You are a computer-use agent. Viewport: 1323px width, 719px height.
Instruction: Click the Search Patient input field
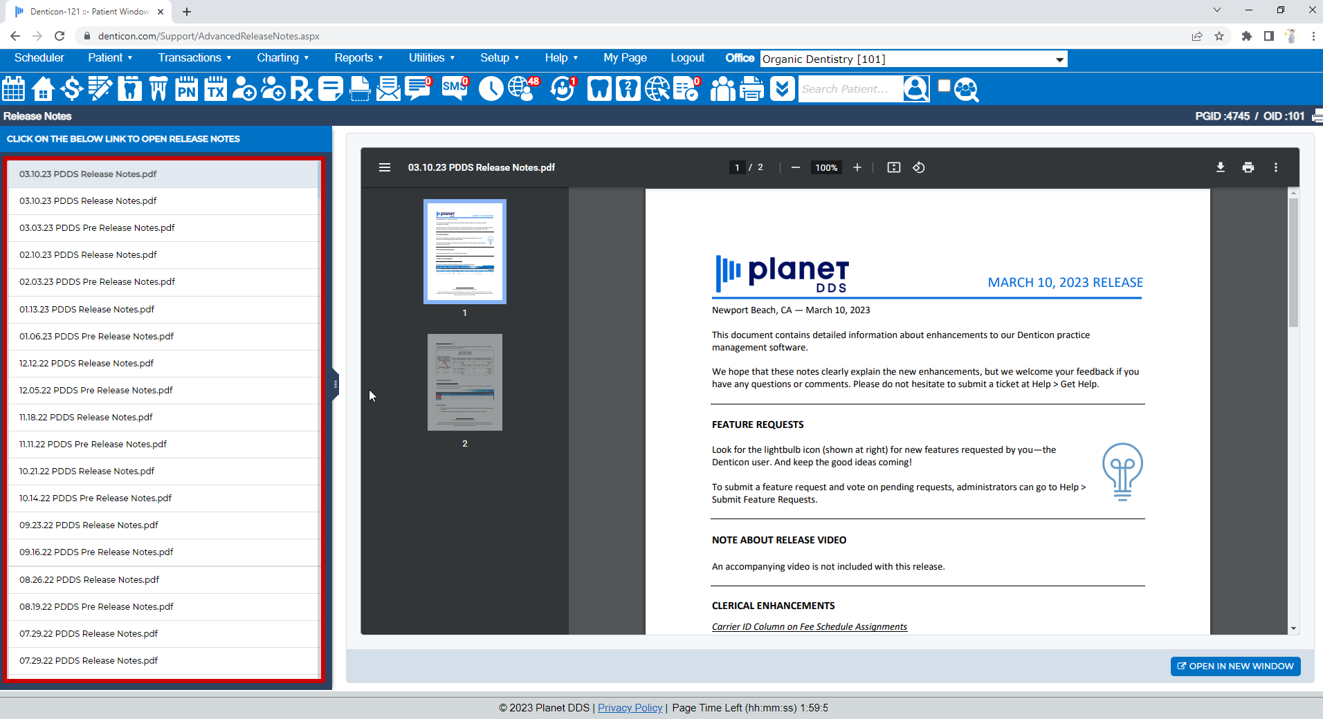coord(850,89)
